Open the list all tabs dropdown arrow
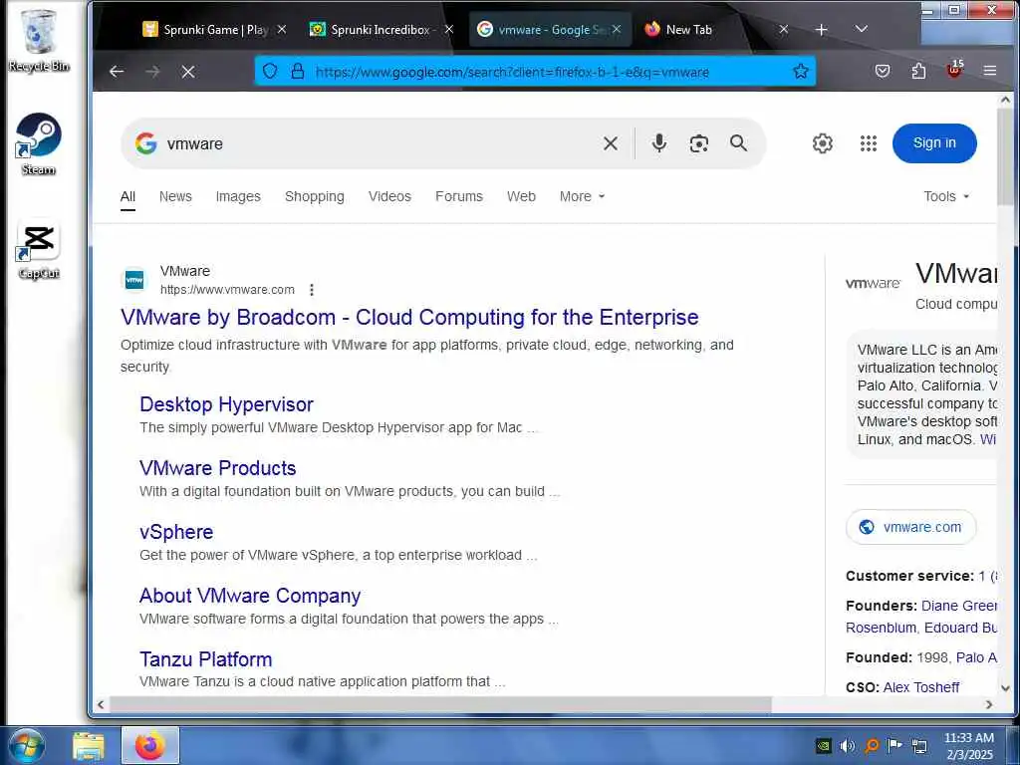The height and width of the screenshot is (765, 1020). click(862, 29)
